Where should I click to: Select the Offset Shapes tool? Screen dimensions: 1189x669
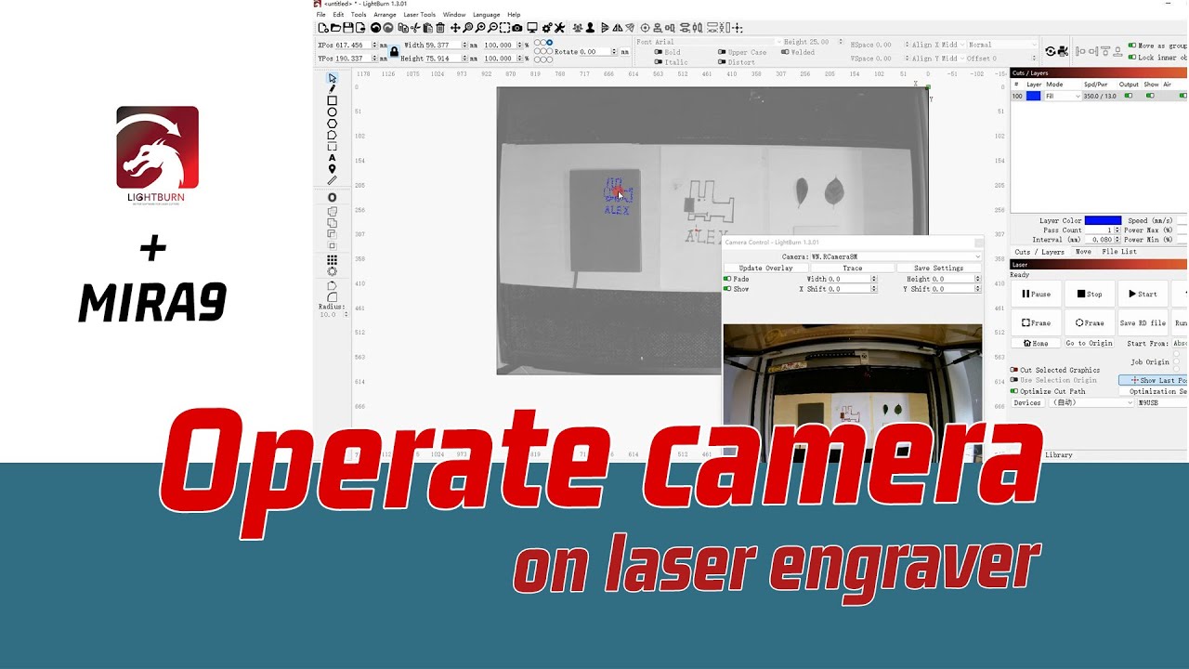click(x=332, y=197)
